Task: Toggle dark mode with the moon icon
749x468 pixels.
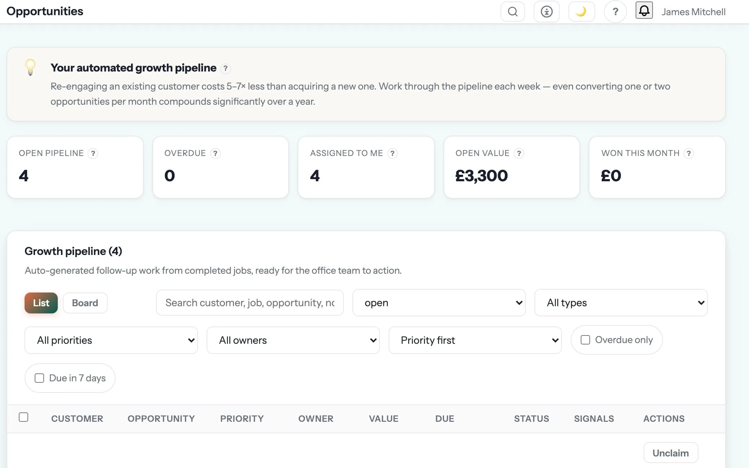Action: click(x=581, y=12)
